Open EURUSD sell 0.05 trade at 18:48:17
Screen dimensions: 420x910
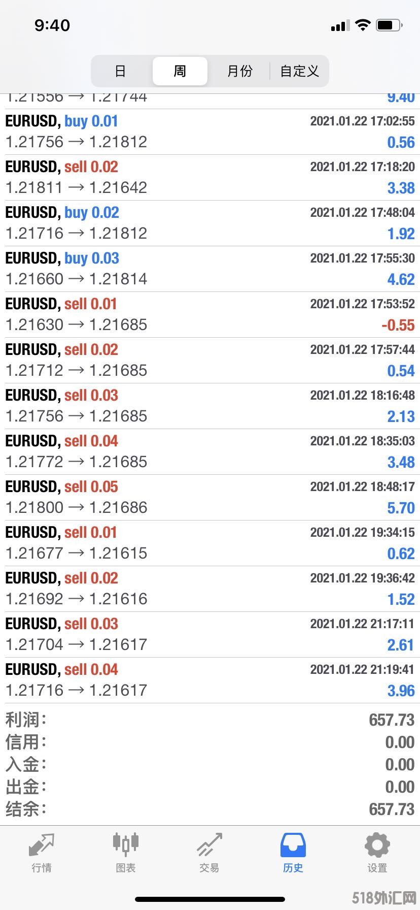210,498
